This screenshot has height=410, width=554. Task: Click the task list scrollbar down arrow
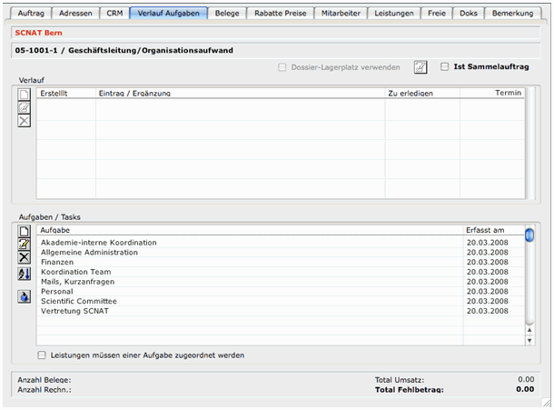[529, 341]
